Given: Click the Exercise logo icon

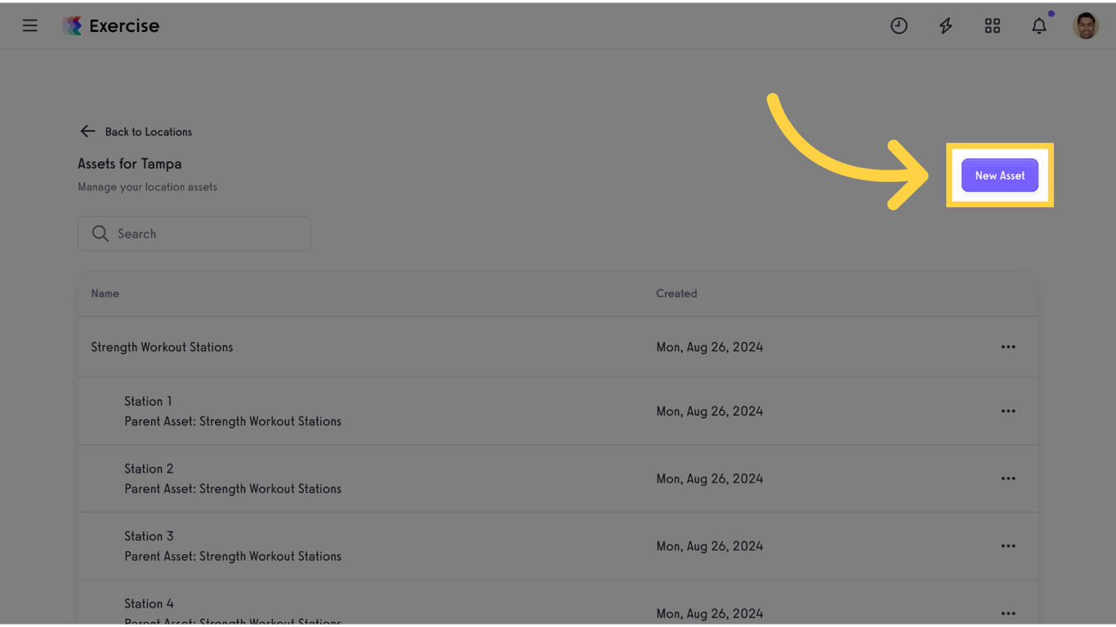Looking at the screenshot, I should tap(73, 26).
